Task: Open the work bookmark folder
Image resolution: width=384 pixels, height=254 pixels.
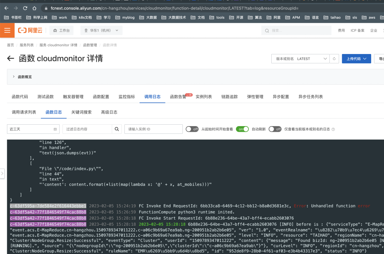Action: pos(59,18)
